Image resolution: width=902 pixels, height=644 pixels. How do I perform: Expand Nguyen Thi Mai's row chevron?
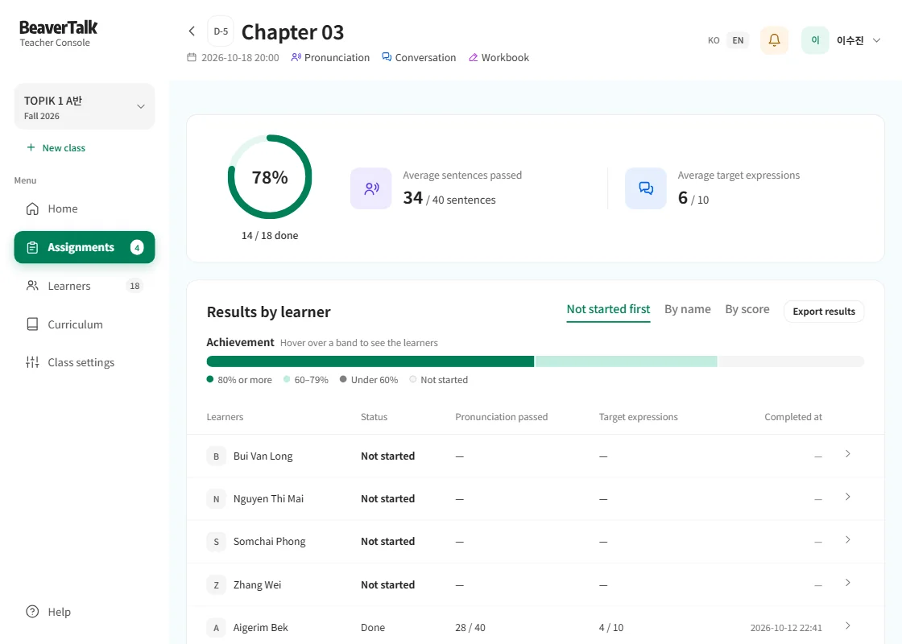coord(848,497)
